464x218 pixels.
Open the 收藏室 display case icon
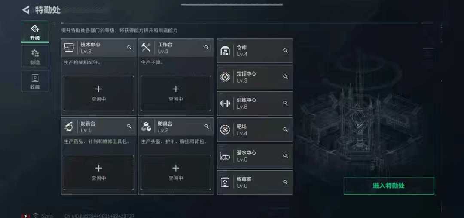click(x=225, y=182)
